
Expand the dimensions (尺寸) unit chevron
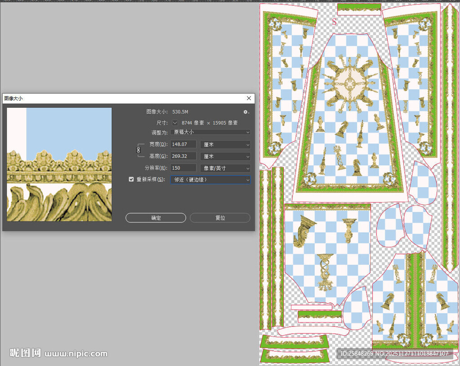(175, 123)
